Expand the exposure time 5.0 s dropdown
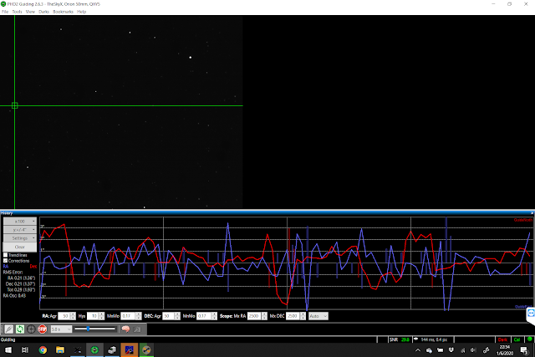Image resolution: width=535 pixels, height=357 pixels. [x=61, y=329]
